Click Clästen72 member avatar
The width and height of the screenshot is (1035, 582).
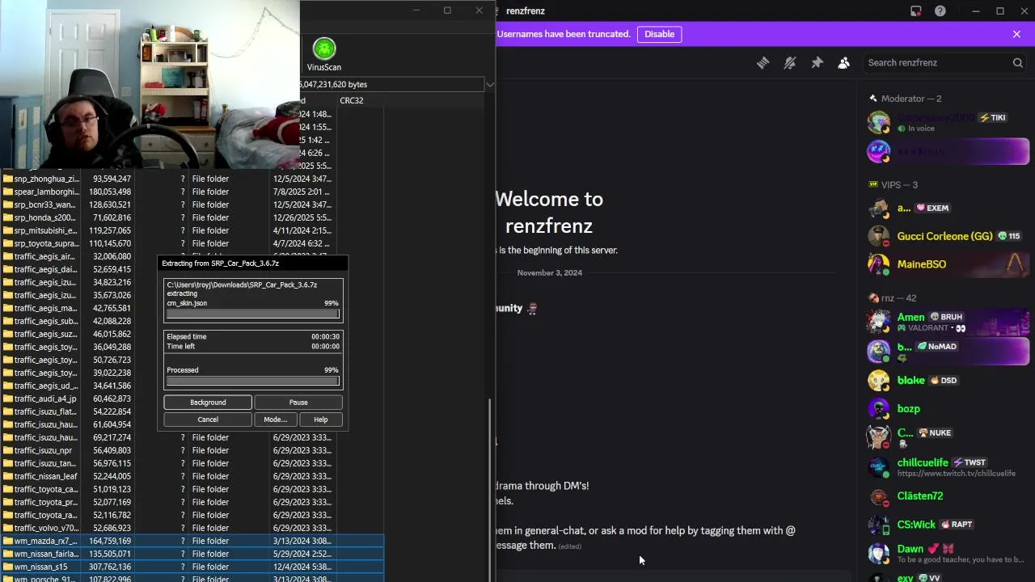point(878,496)
